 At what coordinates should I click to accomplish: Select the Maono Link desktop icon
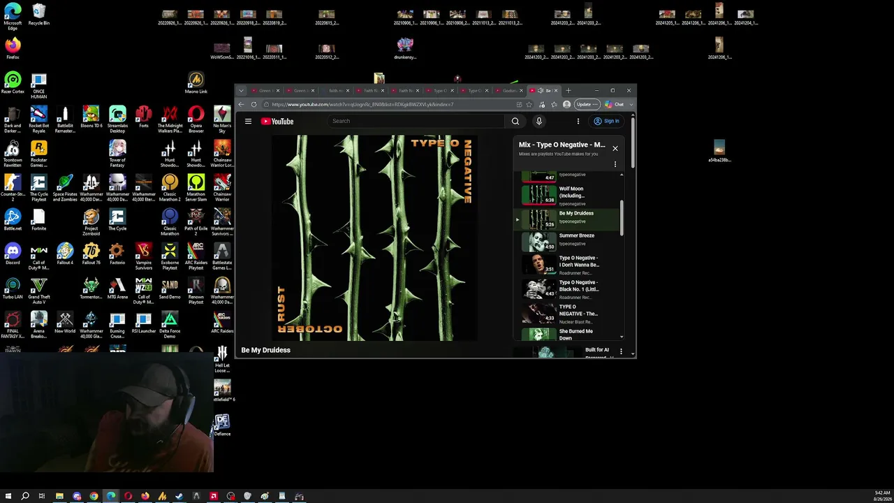click(196, 83)
